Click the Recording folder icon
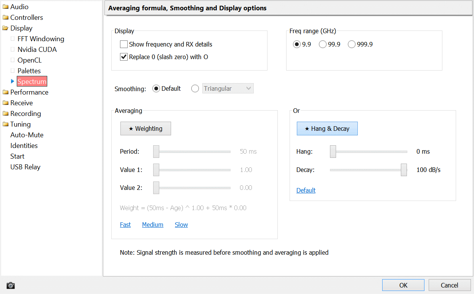Image resolution: width=474 pixels, height=294 pixels. (x=5, y=114)
